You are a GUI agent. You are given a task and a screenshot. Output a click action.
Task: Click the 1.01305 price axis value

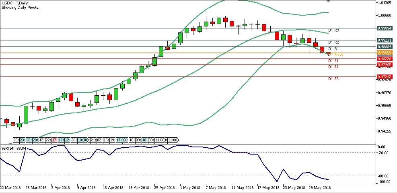tap(385, 3)
